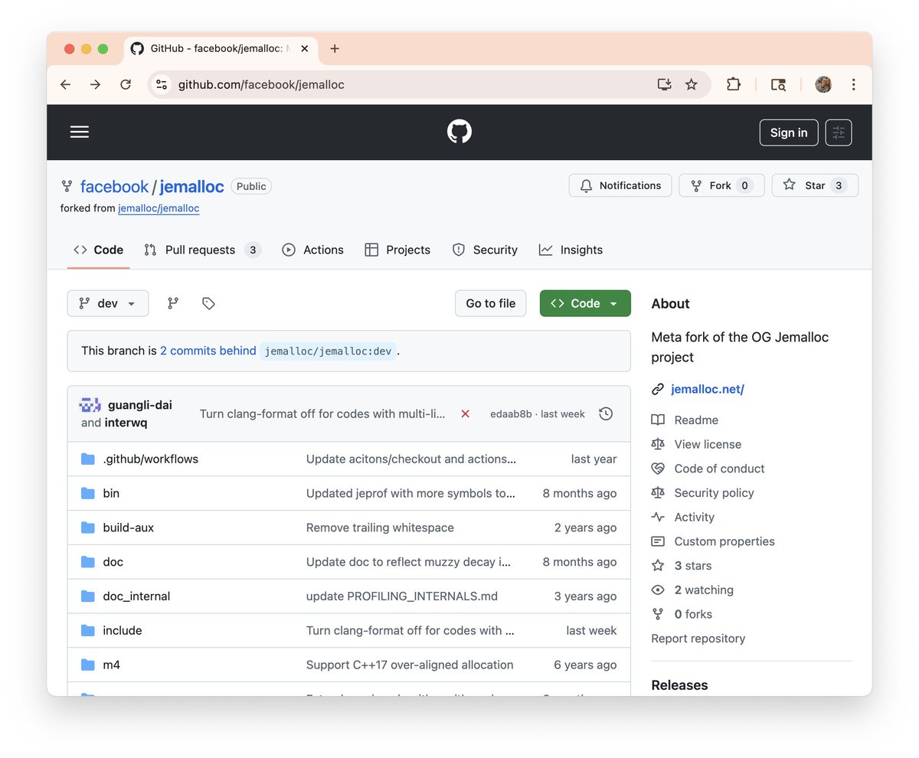Screen dimensions: 919x758
Task: Click the doc_internal folder icon
Action: [87, 596]
